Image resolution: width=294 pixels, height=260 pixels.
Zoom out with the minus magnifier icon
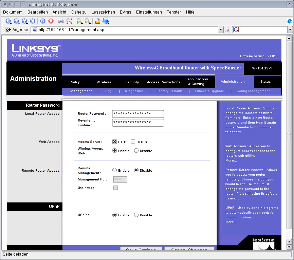coord(88,21)
